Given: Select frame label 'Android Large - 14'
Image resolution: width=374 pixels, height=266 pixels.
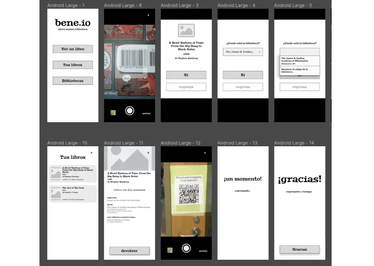Looking at the screenshot, I should coord(294,143).
